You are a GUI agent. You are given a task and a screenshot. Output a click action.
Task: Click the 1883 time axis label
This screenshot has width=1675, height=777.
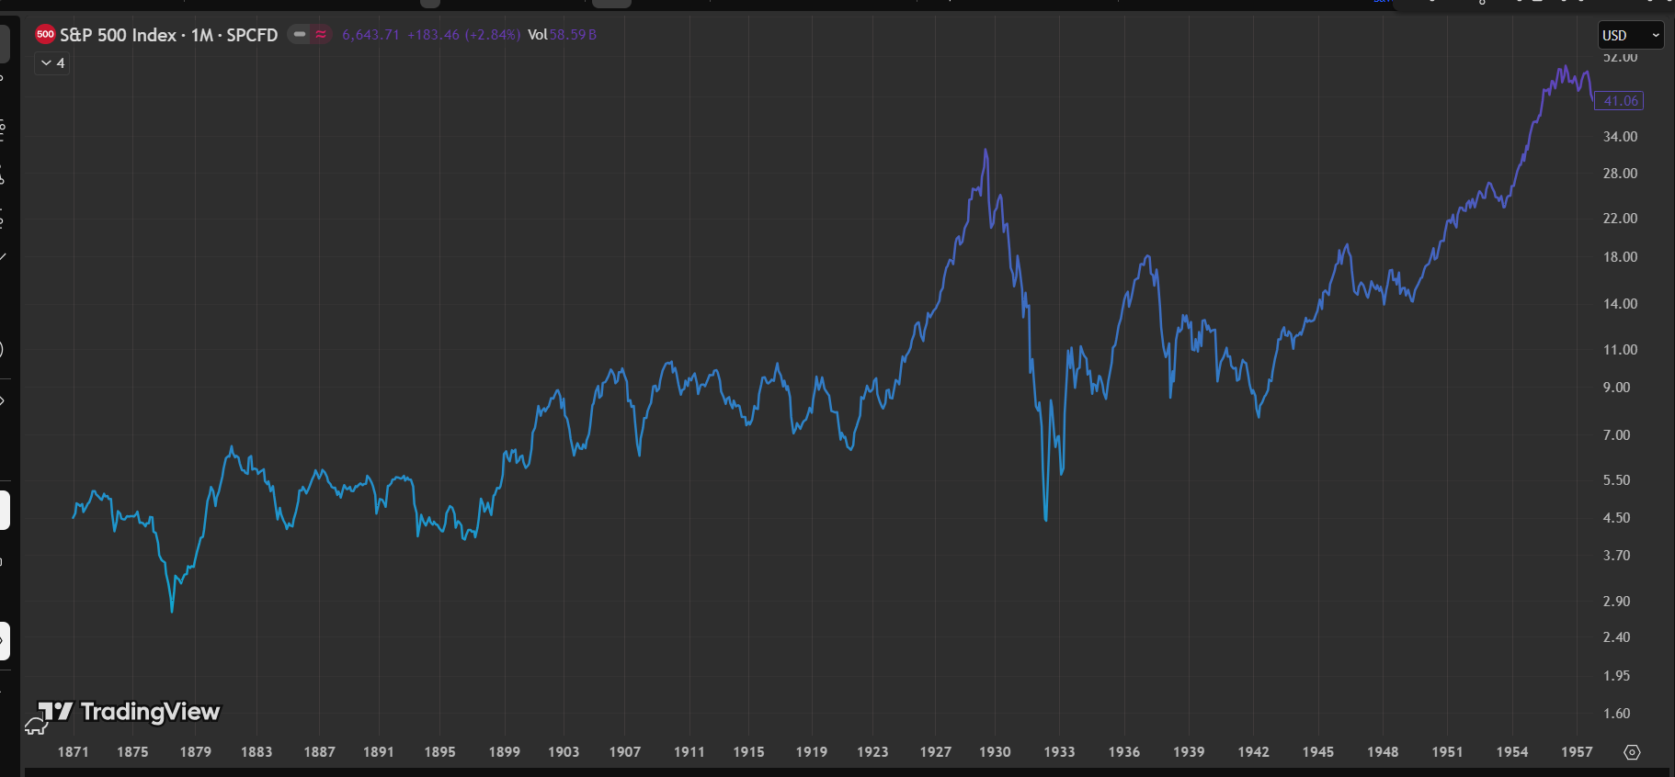click(x=256, y=752)
